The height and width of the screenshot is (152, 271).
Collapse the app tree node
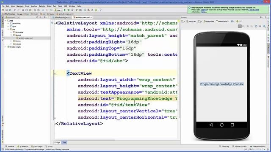[x=6, y=21]
